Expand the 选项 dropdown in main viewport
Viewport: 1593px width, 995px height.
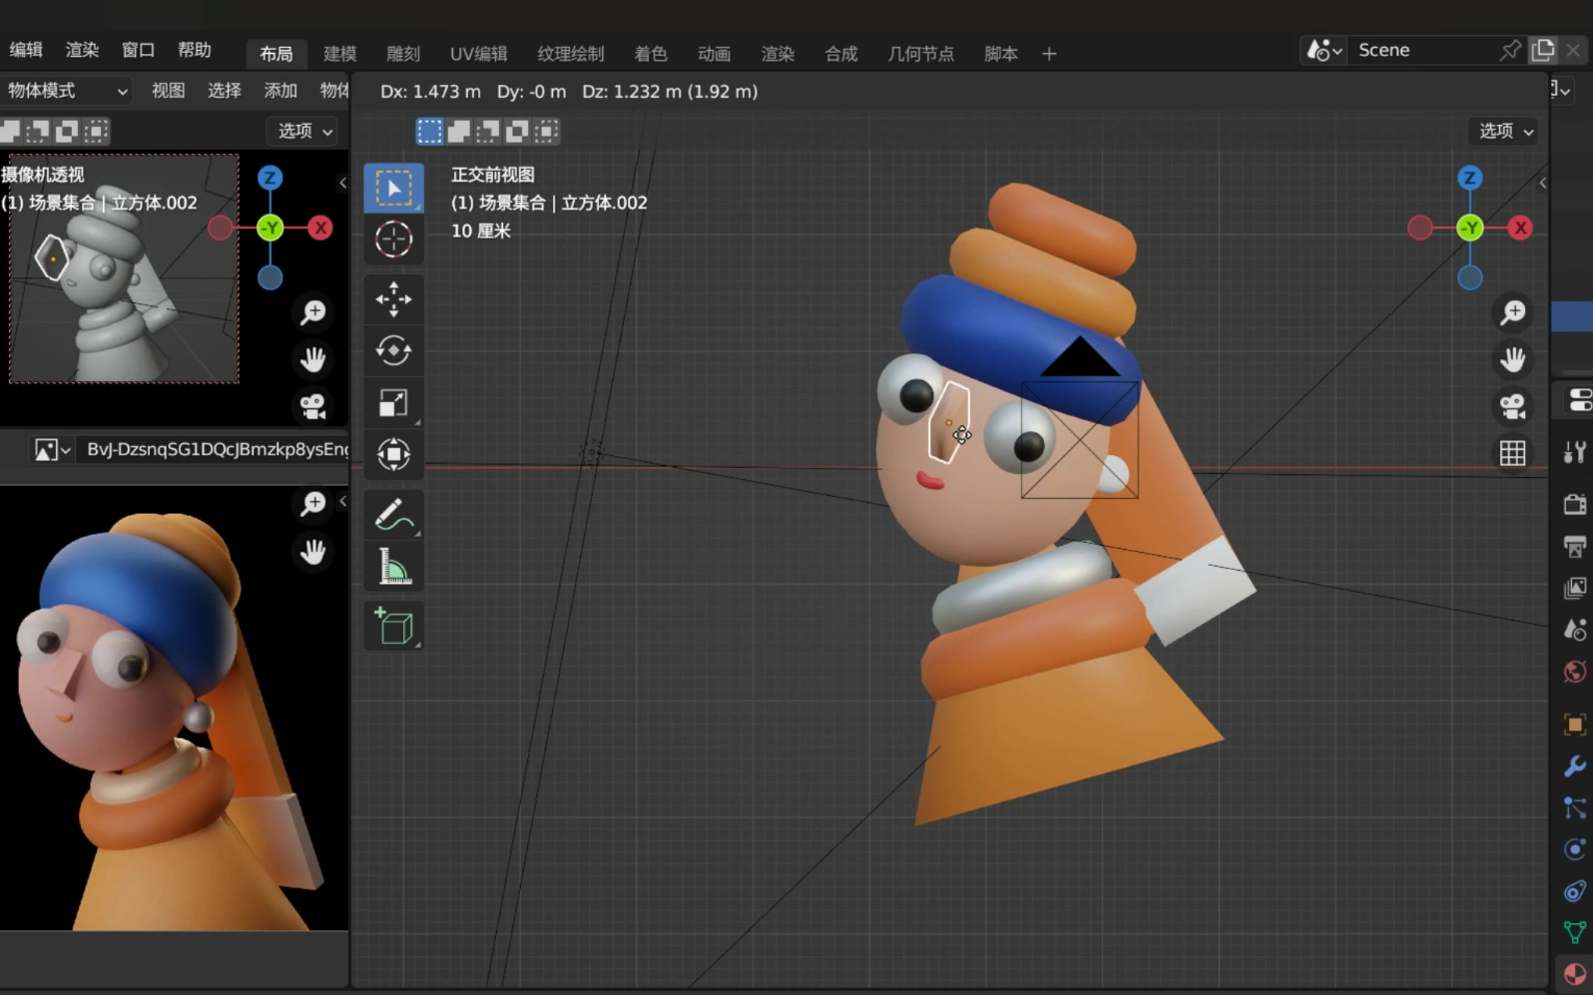coord(1505,131)
